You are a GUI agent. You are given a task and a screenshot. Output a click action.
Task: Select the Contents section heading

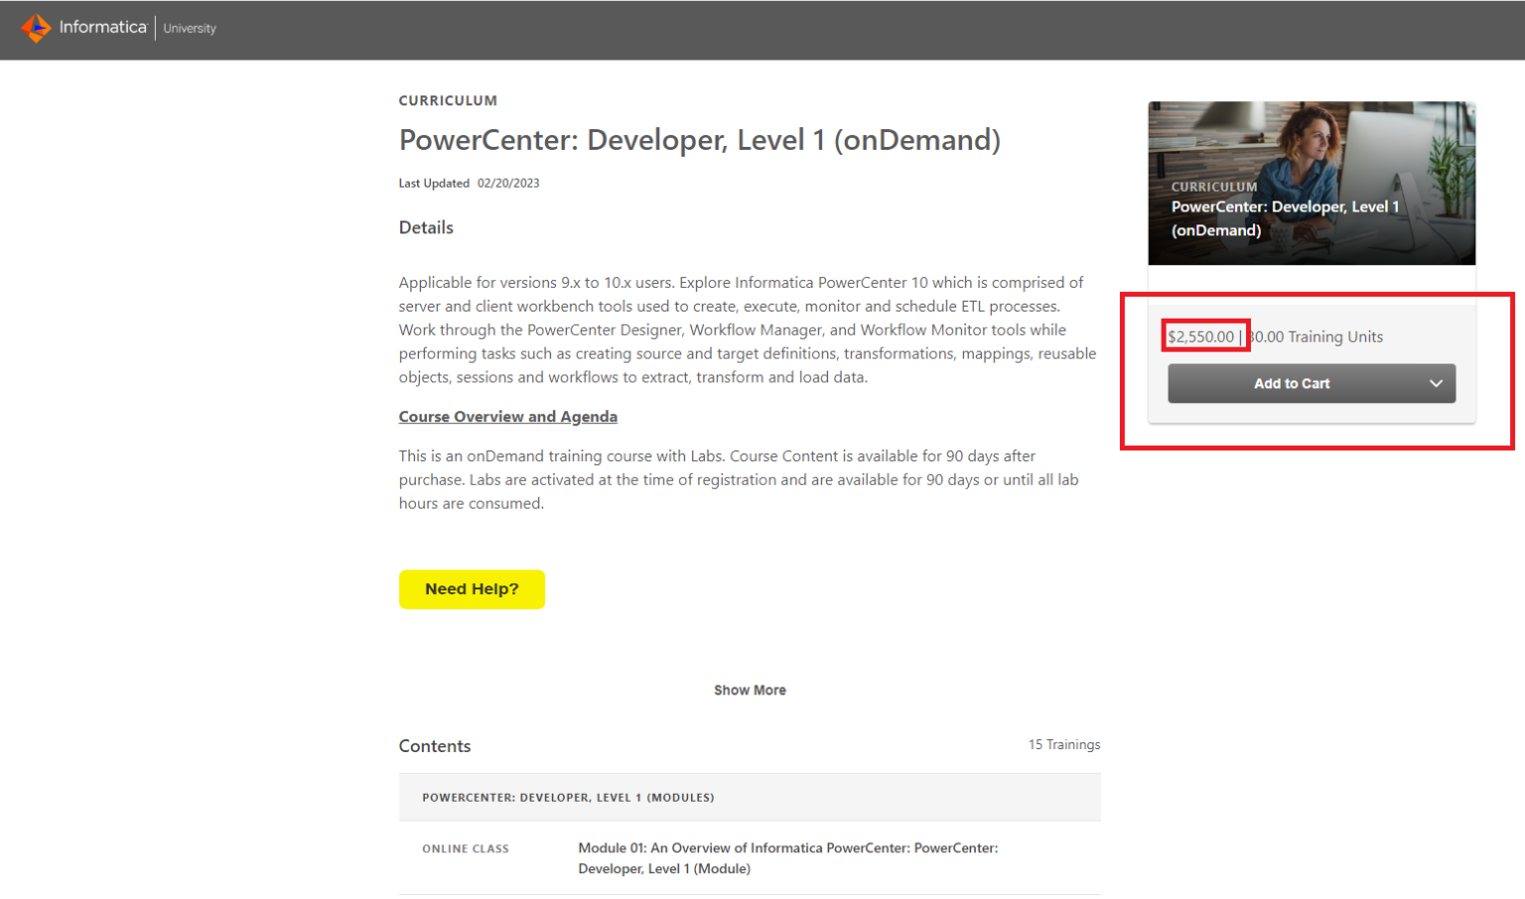(x=435, y=745)
